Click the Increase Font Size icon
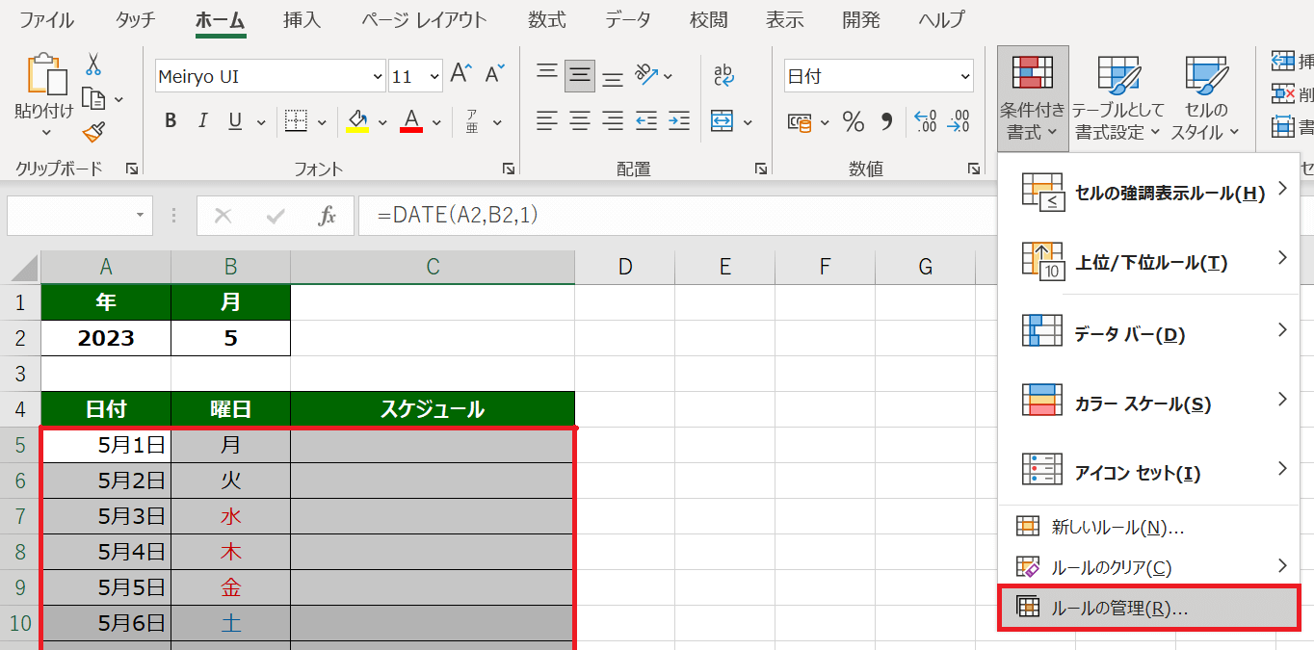Screen dimensions: 1314x650 tap(461, 75)
